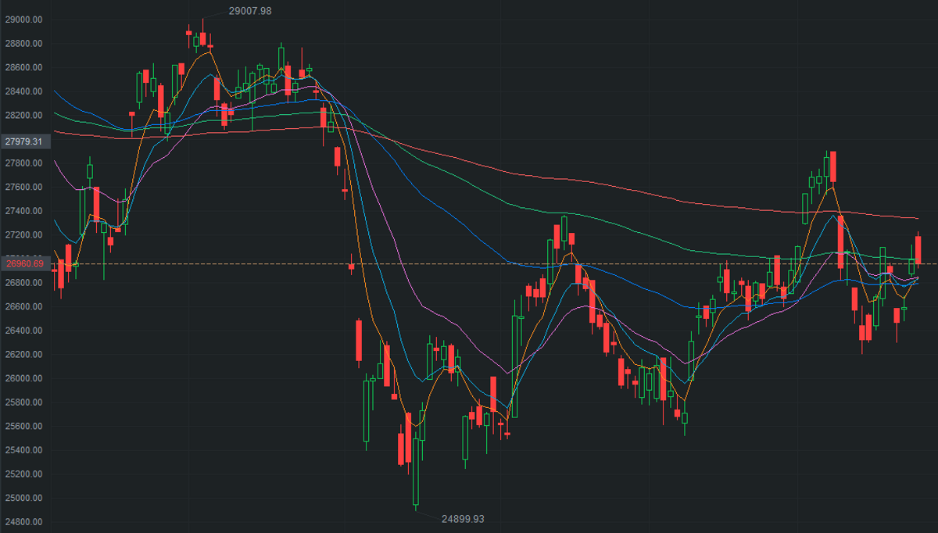Click the 26600.00 axis label
Screen dimensions: 938x533
click(23, 307)
